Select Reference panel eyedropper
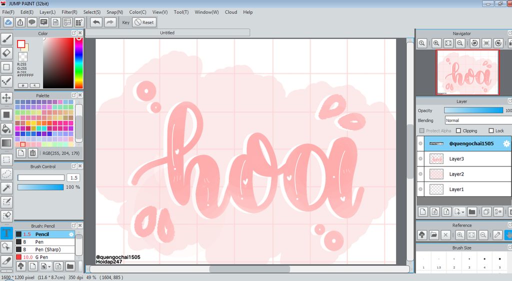512x281 pixels. 497,234
